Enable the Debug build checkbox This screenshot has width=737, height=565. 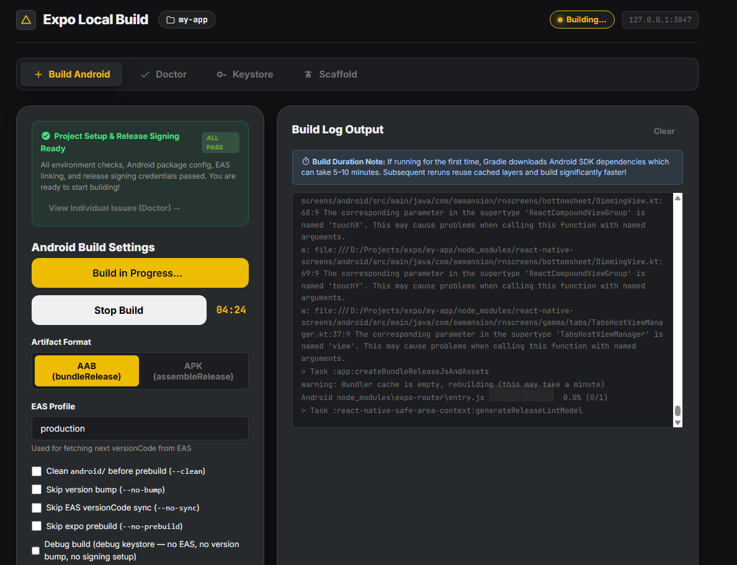pyautogui.click(x=36, y=551)
